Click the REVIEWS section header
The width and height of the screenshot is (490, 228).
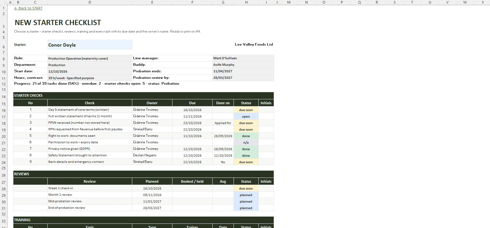point(143,174)
